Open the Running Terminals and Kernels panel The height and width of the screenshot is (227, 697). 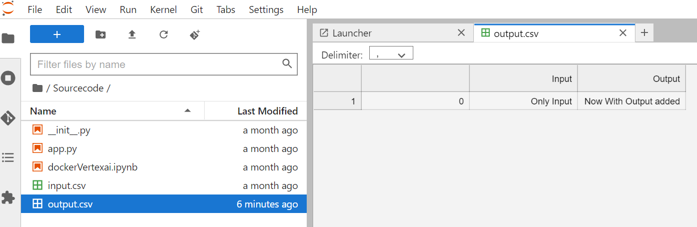click(x=9, y=78)
